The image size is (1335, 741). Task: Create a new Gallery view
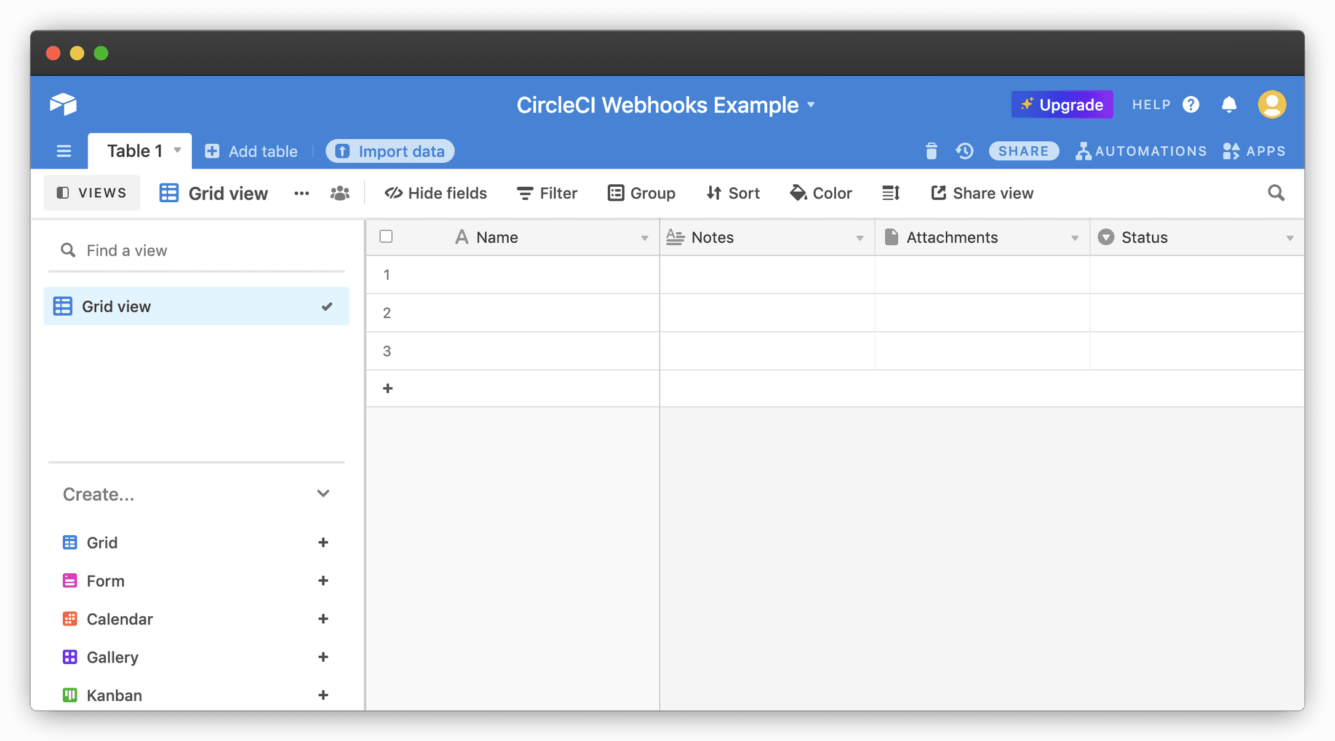(x=196, y=657)
